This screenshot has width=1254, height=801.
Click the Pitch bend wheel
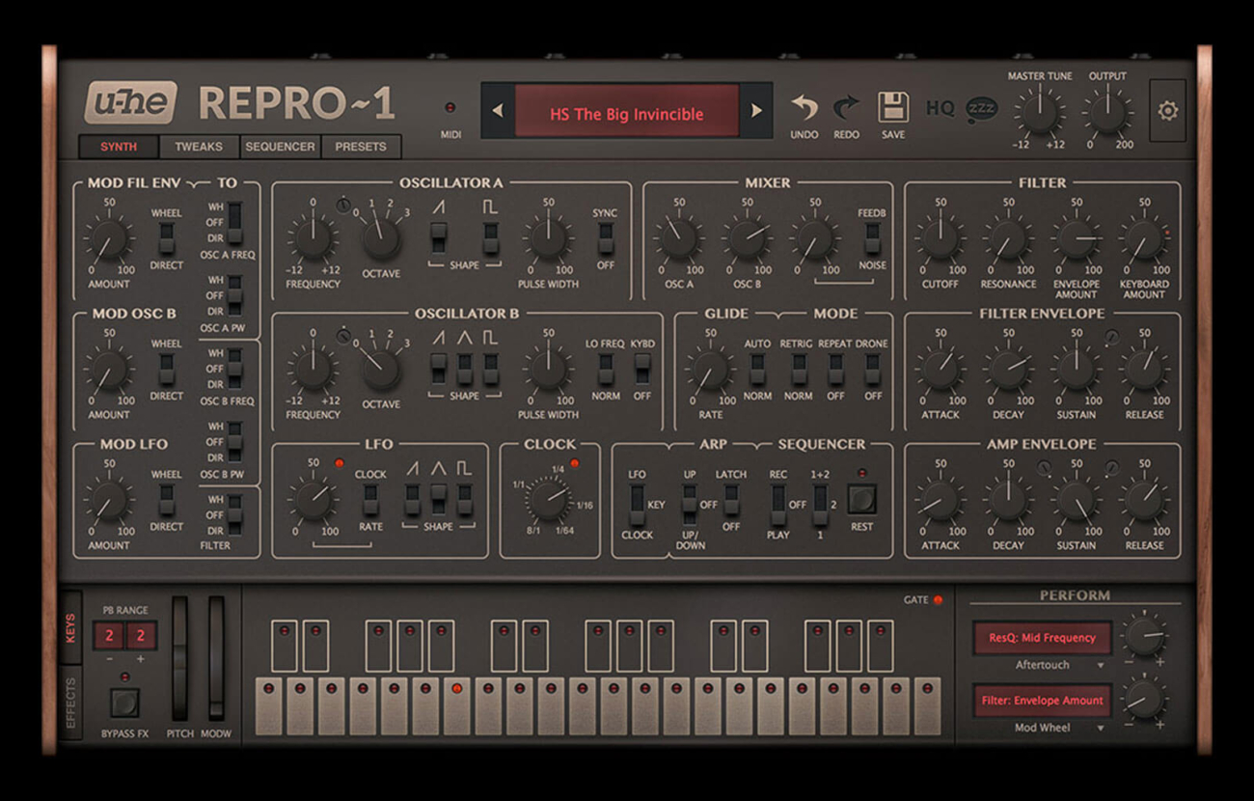point(179,658)
